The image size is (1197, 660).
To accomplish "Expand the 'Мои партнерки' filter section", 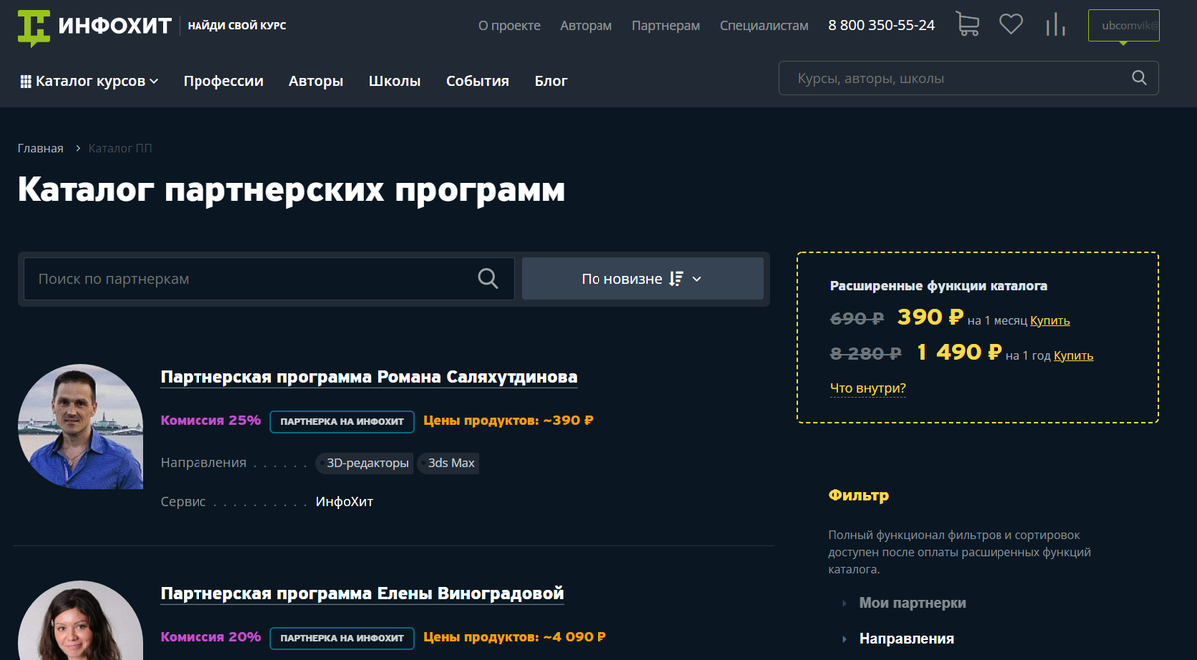I will pos(912,603).
